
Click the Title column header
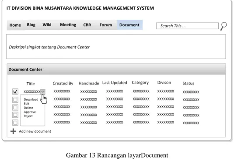click(x=31, y=84)
